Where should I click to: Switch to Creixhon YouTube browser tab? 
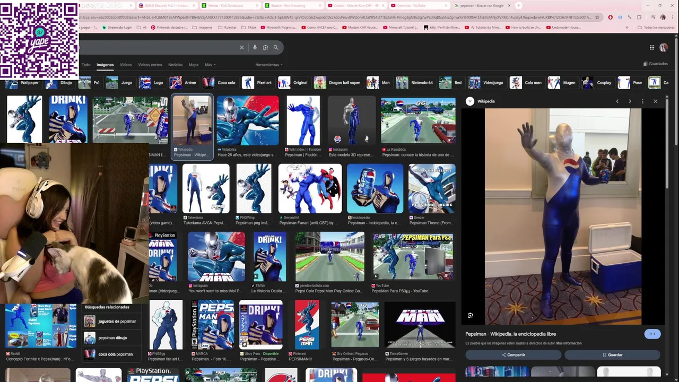click(419, 6)
